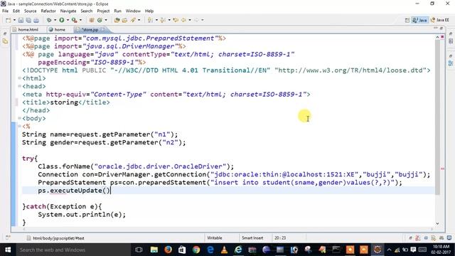
Task: Click the Action Center notification icon
Action: 413,250
